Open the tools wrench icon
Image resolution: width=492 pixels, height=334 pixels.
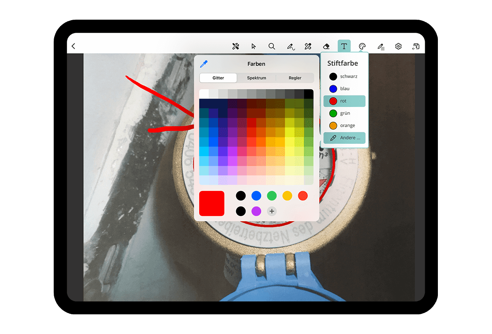(236, 46)
